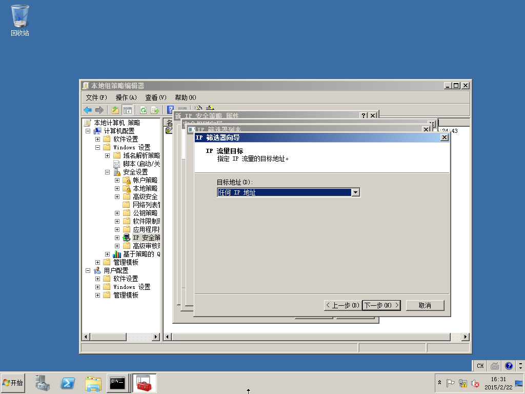Click the network warning tray icon
Image resolution: width=525 pixels, height=394 pixels.
pos(463,383)
